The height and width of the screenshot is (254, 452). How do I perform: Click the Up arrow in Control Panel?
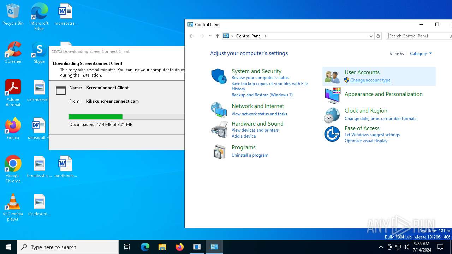[x=218, y=36]
